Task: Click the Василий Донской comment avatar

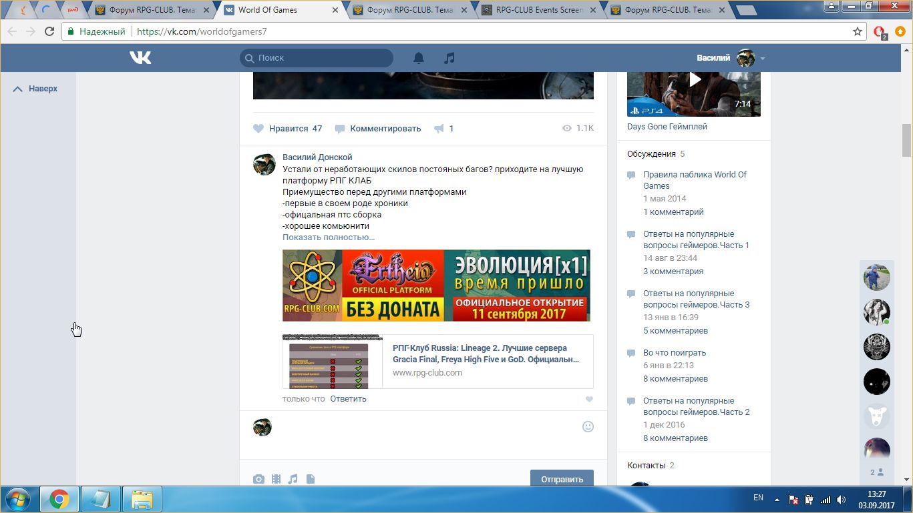Action: pos(264,164)
